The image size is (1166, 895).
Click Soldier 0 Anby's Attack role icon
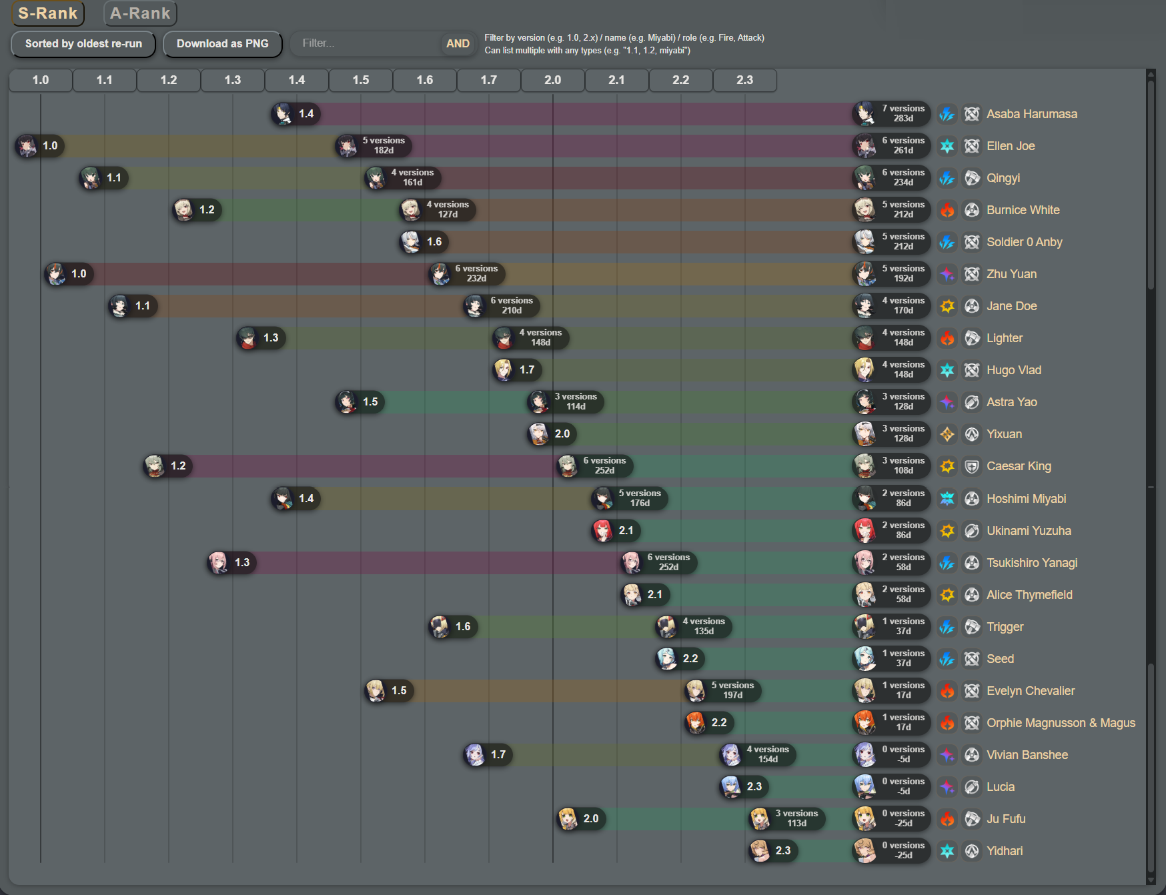point(973,242)
